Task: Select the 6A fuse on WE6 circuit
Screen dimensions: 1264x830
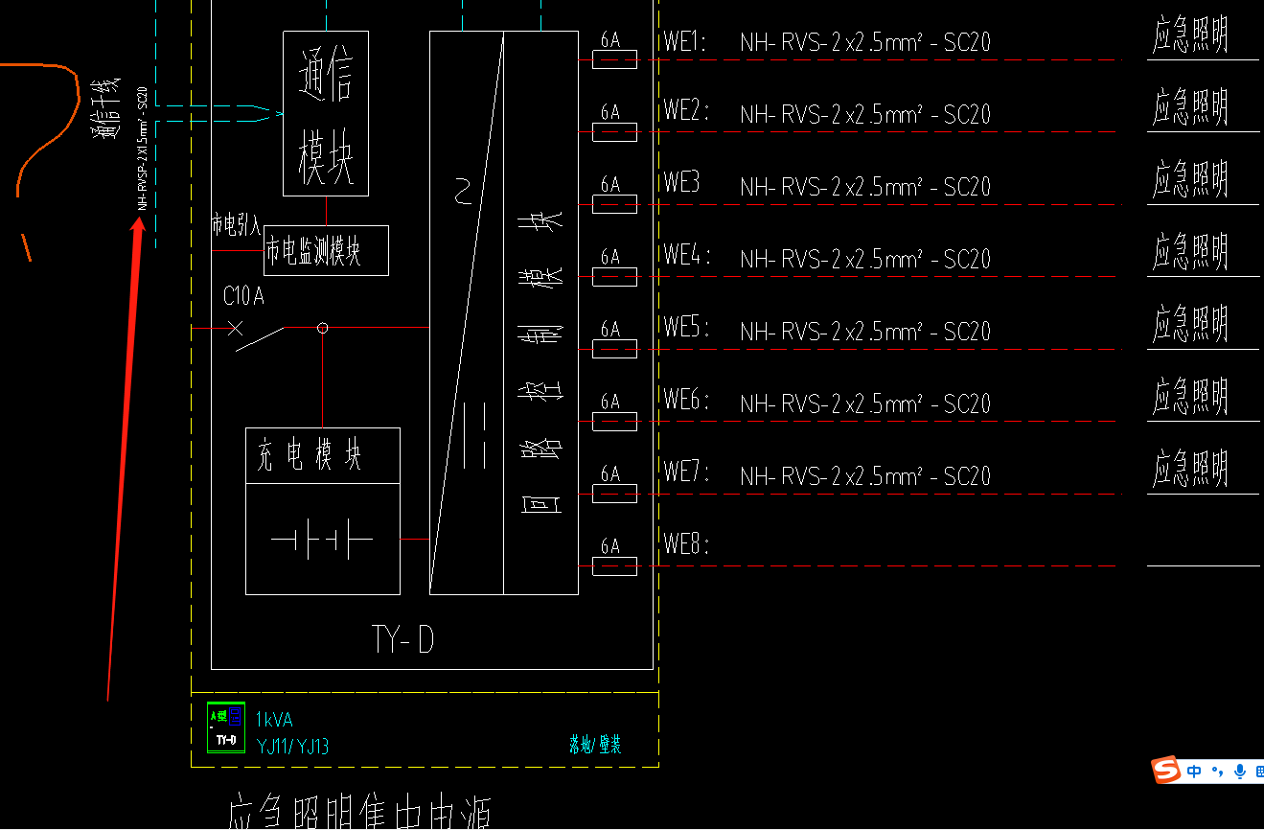Action: (614, 422)
